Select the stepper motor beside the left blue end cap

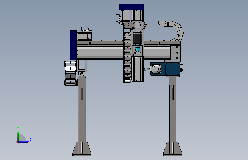[84, 35]
